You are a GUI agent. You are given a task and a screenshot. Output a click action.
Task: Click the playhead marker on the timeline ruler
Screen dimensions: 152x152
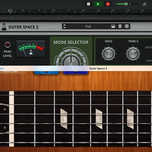(x=11, y=11)
